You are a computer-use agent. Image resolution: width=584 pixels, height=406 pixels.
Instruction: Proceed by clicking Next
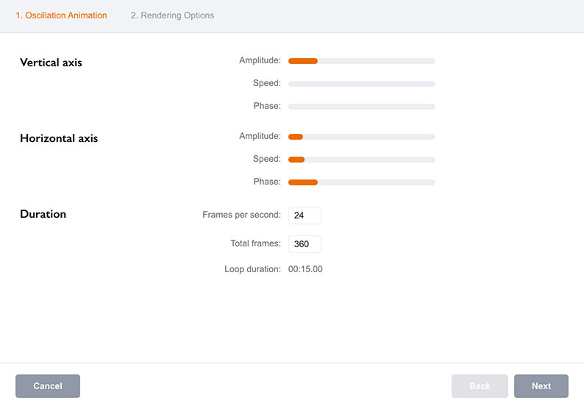pos(541,386)
